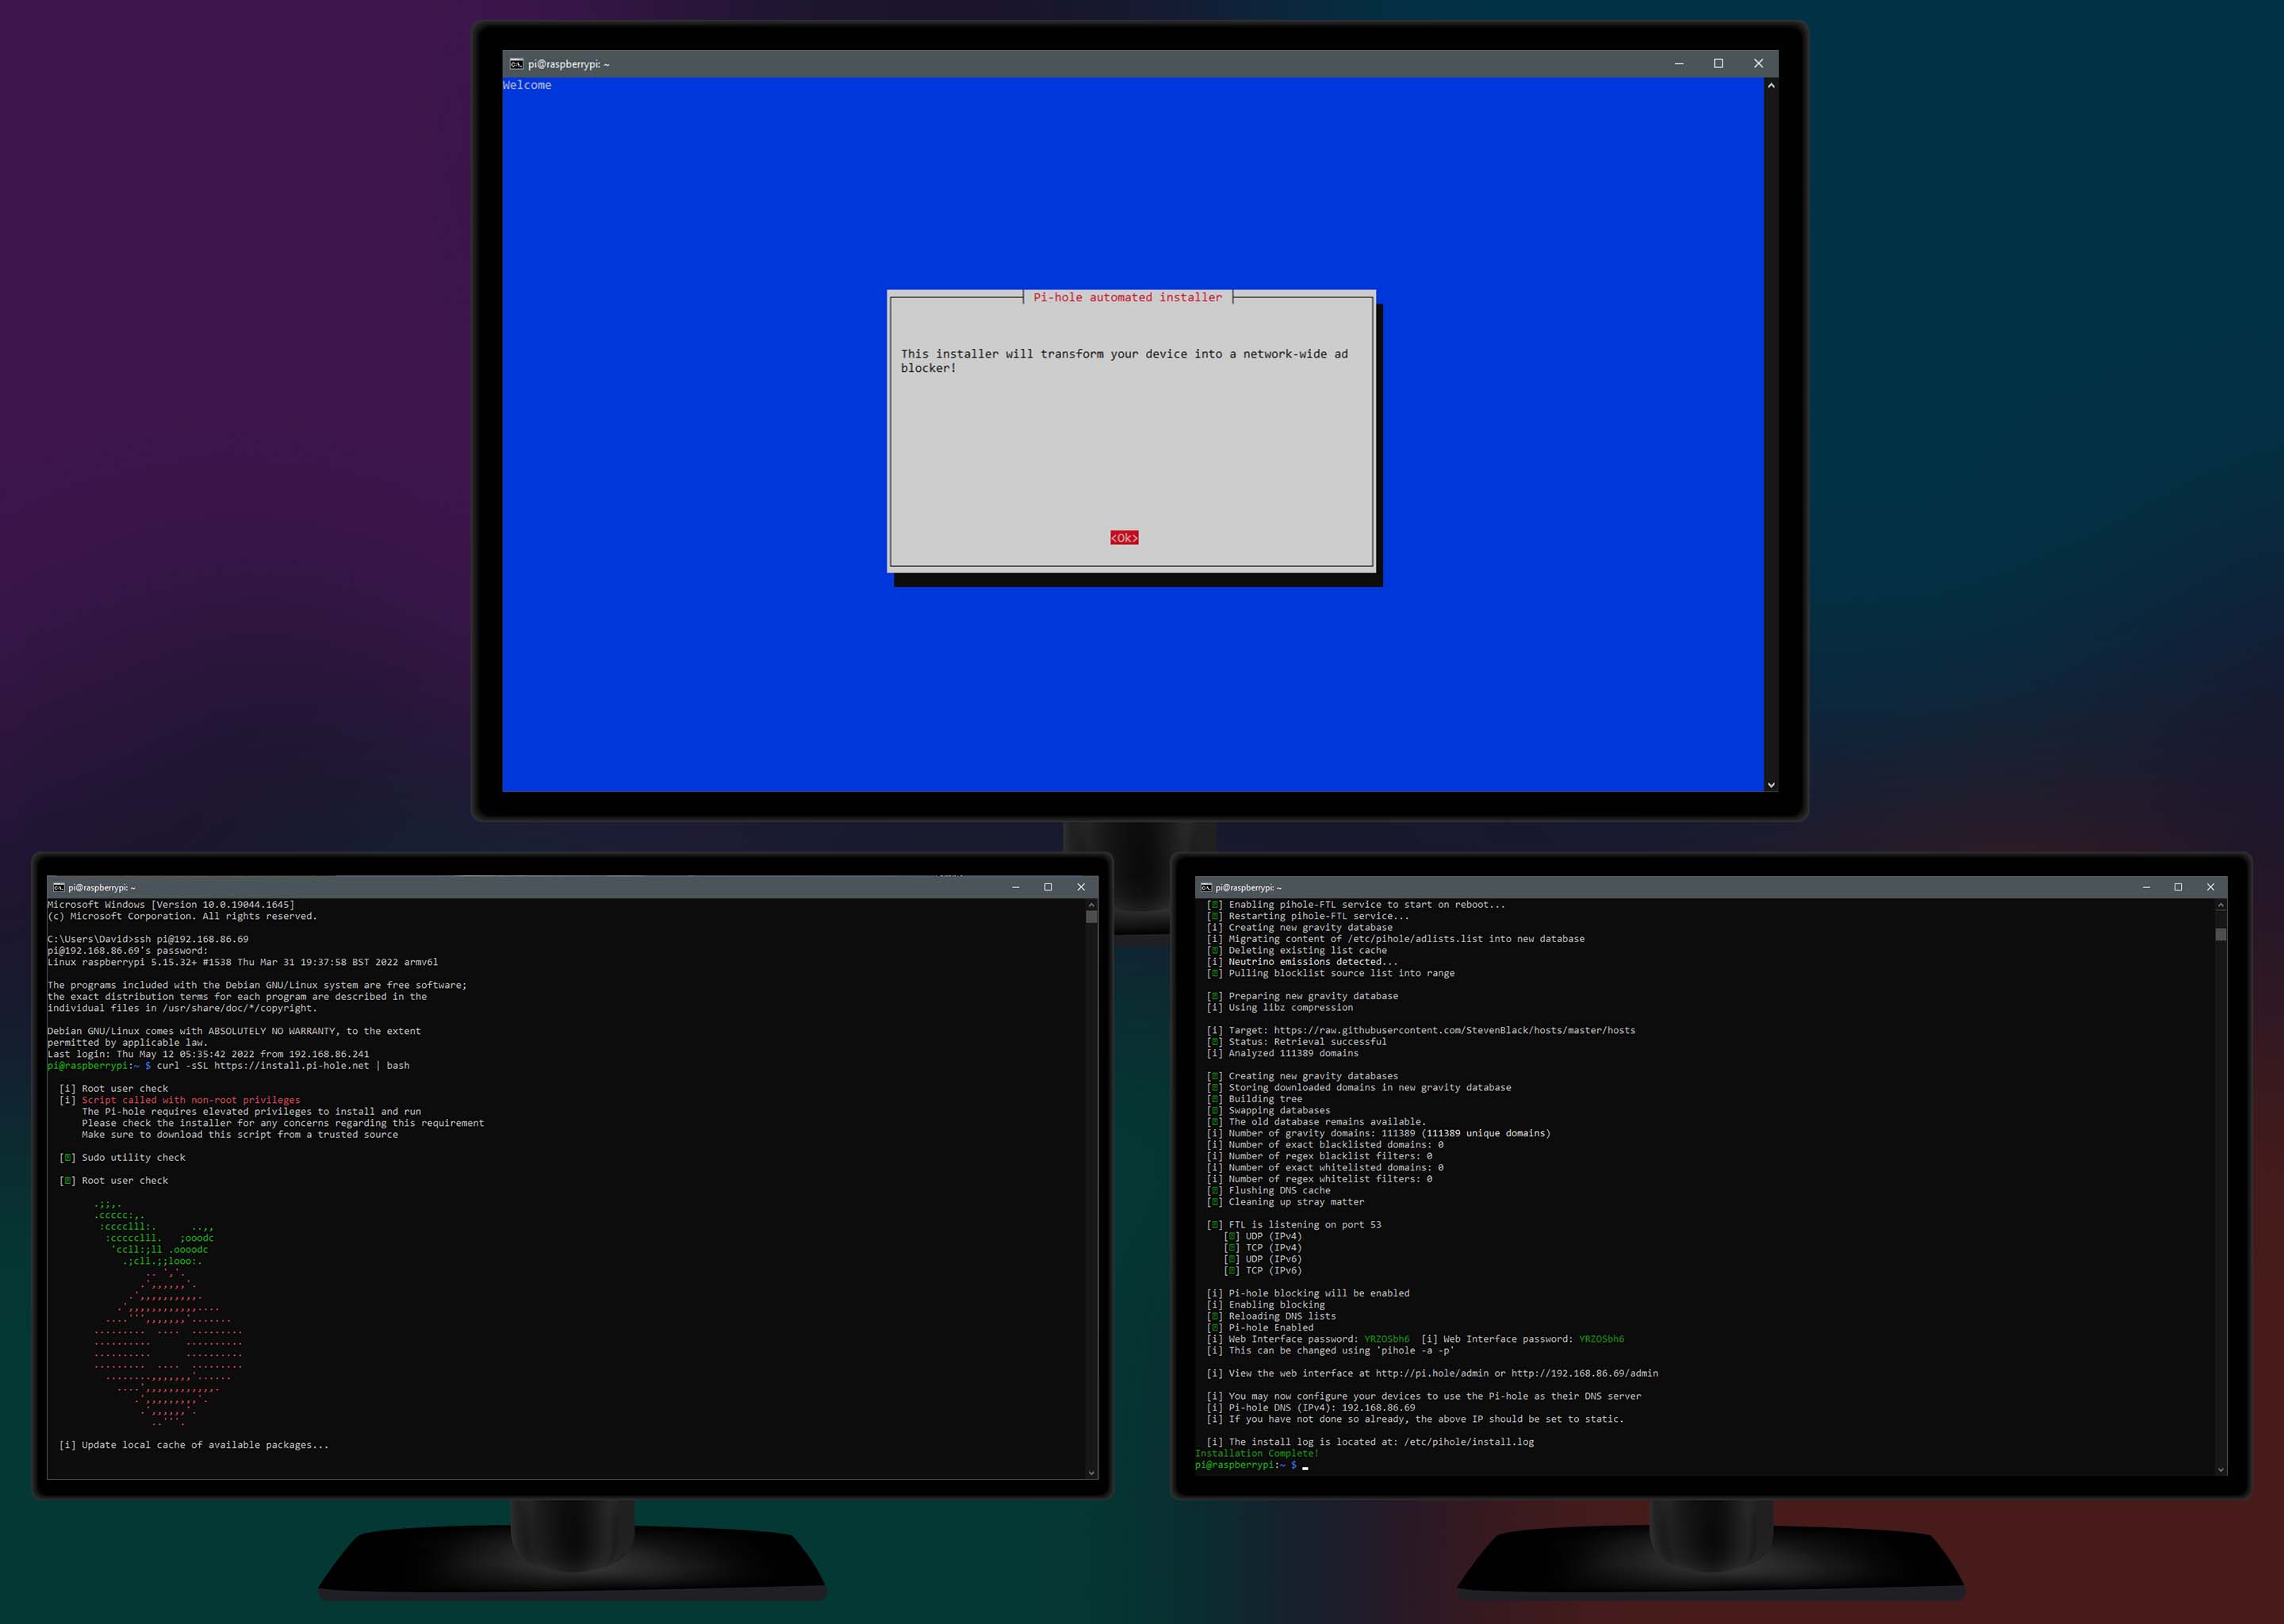Click the scroll-up arrow in the bottom-right terminal
The width and height of the screenshot is (2284, 1624).
point(2221,904)
